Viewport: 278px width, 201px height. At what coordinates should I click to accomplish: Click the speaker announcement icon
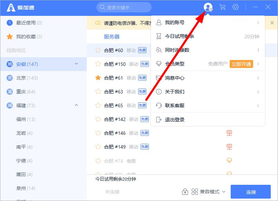tap(98, 23)
